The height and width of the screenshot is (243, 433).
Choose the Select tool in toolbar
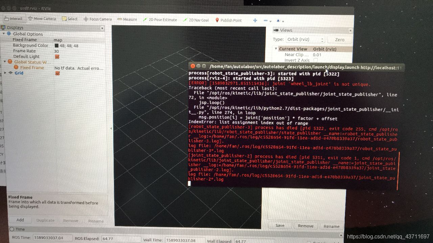[70, 19]
